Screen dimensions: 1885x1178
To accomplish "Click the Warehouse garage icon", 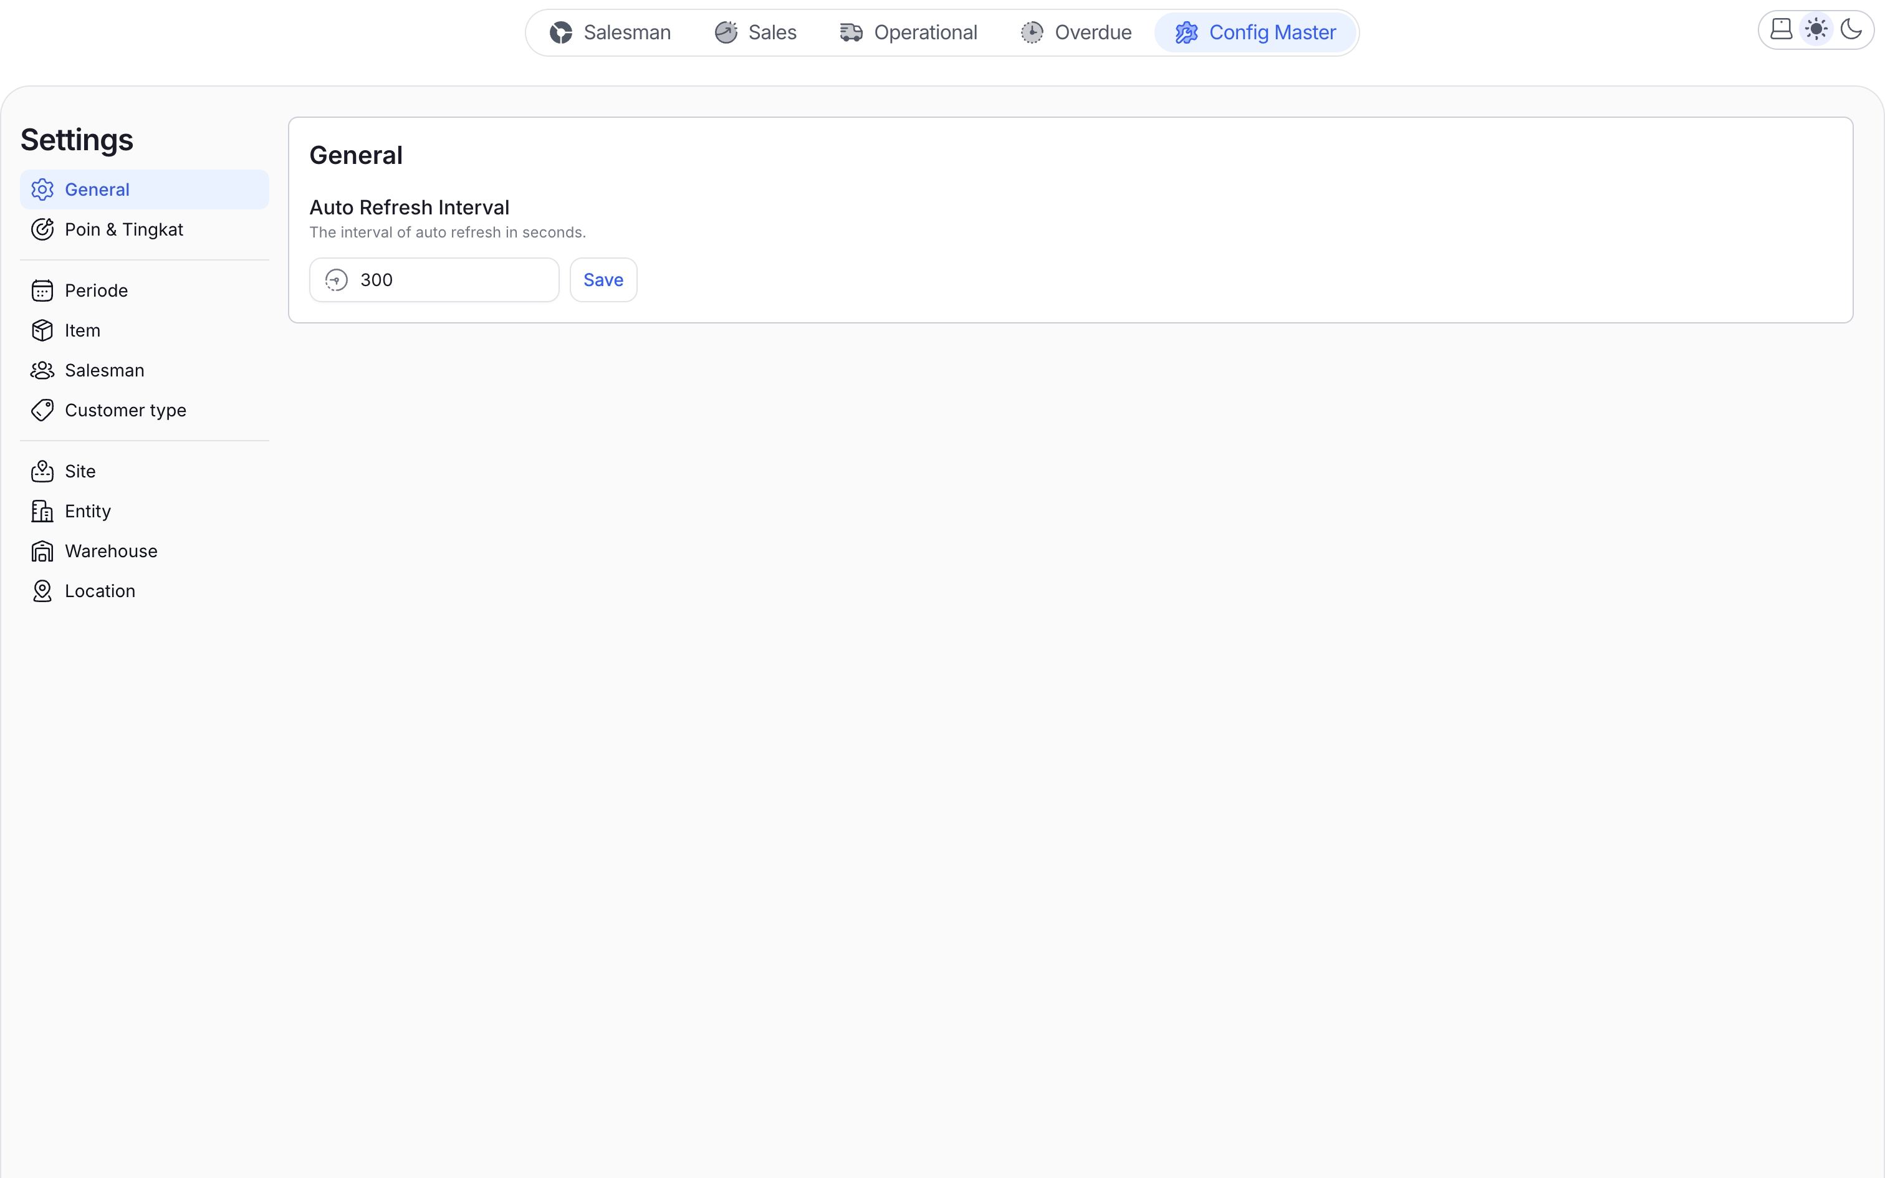I will (x=42, y=551).
